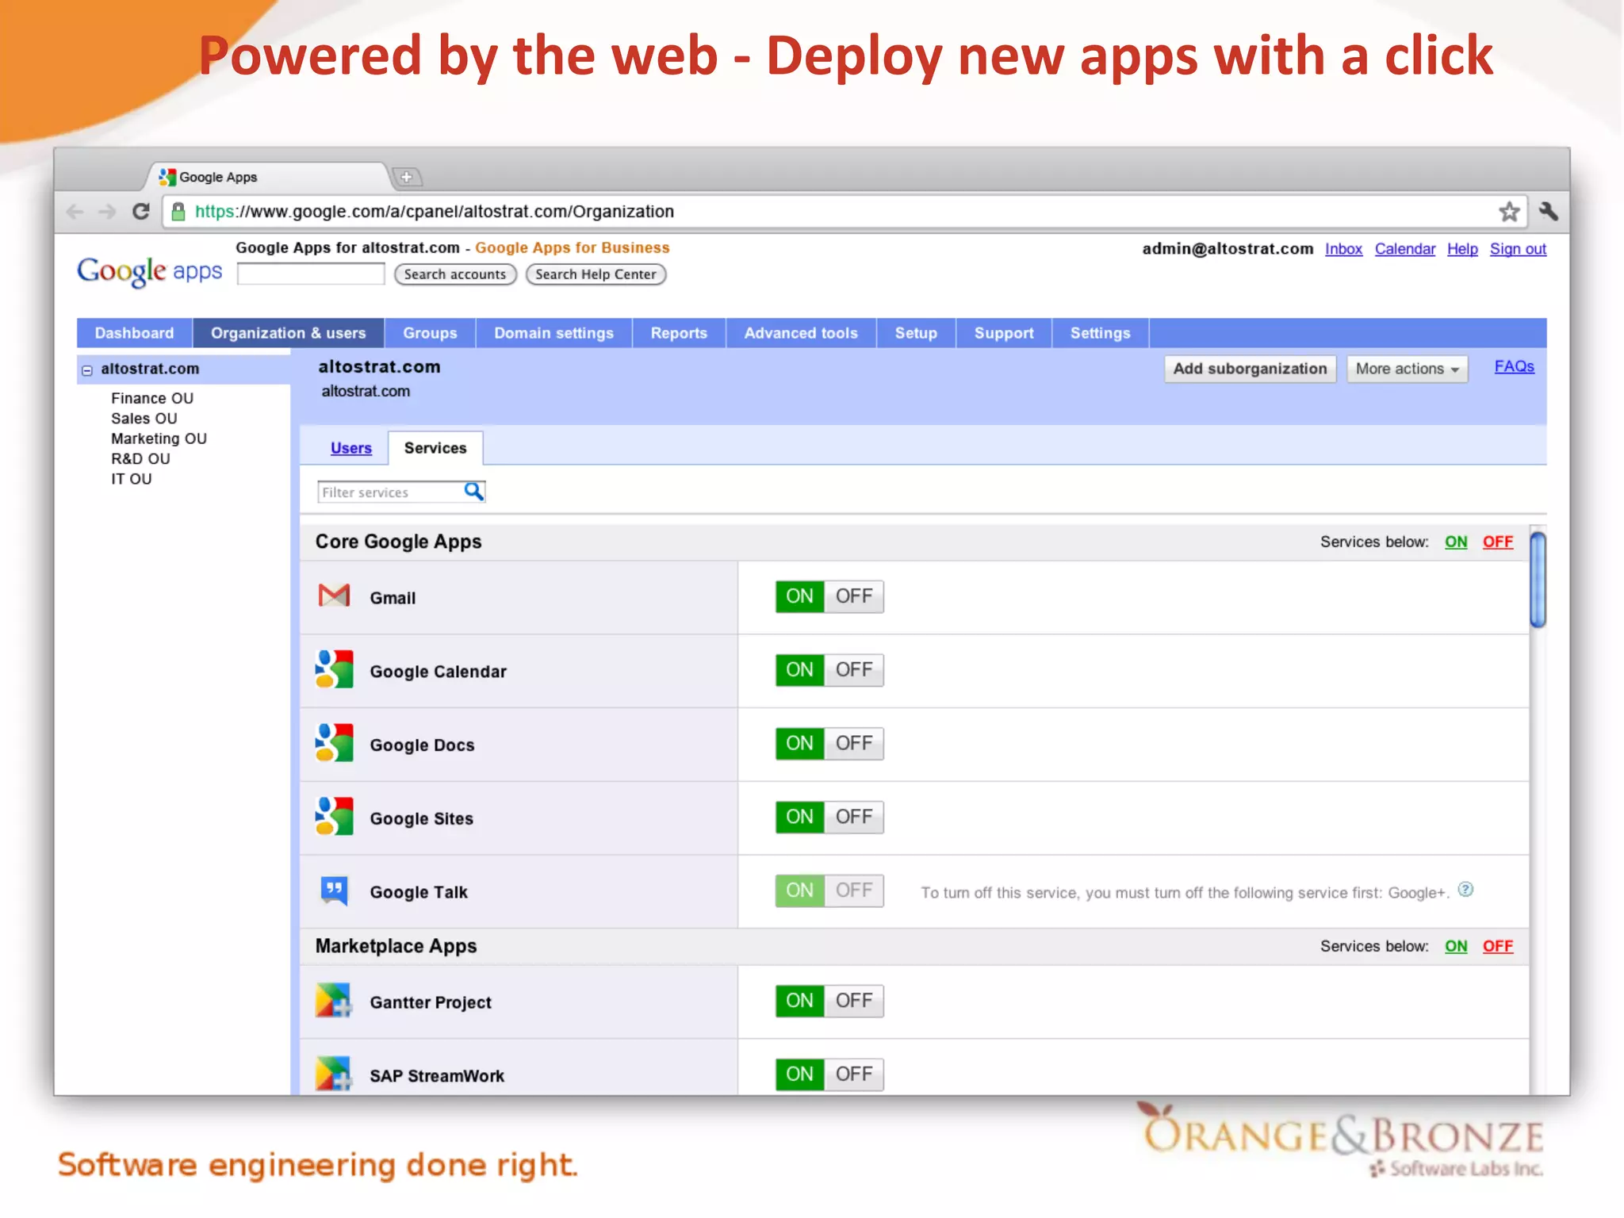Select Organization & users tab
The image size is (1624, 1218).
click(x=289, y=333)
